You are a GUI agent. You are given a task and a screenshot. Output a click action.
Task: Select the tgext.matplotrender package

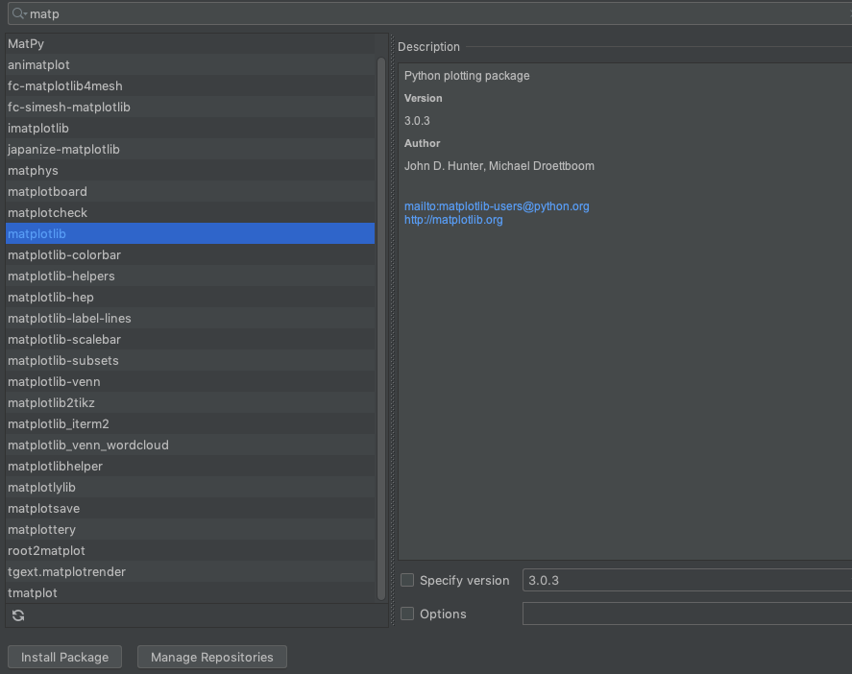click(190, 572)
